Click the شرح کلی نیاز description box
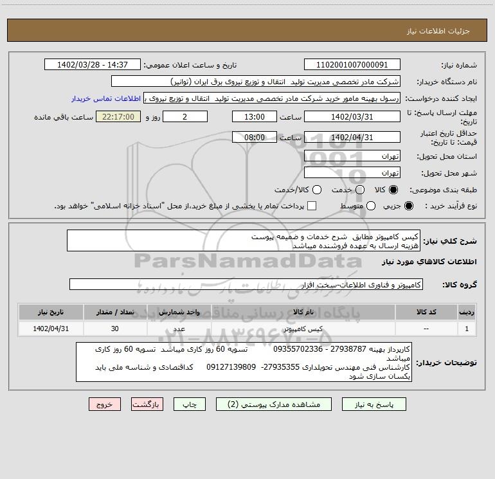This screenshot has height=479, width=495. 244,240
